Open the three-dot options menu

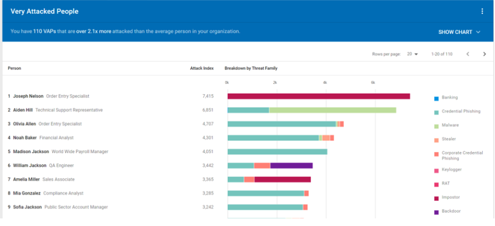pos(482,11)
